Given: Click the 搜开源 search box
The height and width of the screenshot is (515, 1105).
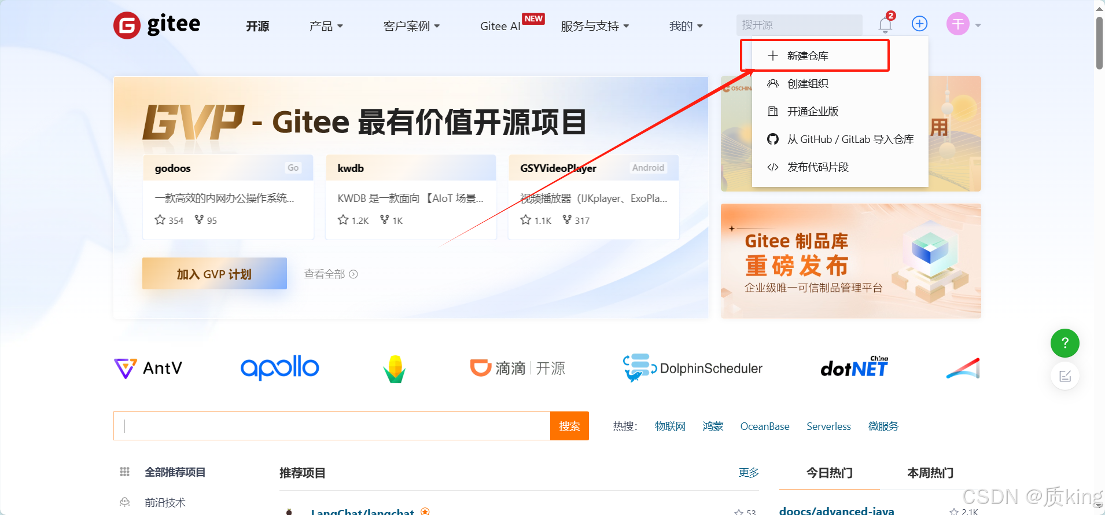Looking at the screenshot, I should click(x=800, y=25).
